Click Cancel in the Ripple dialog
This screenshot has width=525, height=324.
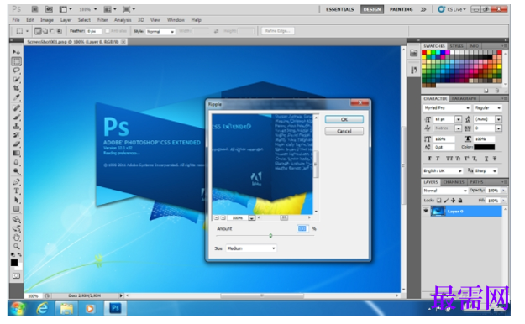(x=344, y=131)
